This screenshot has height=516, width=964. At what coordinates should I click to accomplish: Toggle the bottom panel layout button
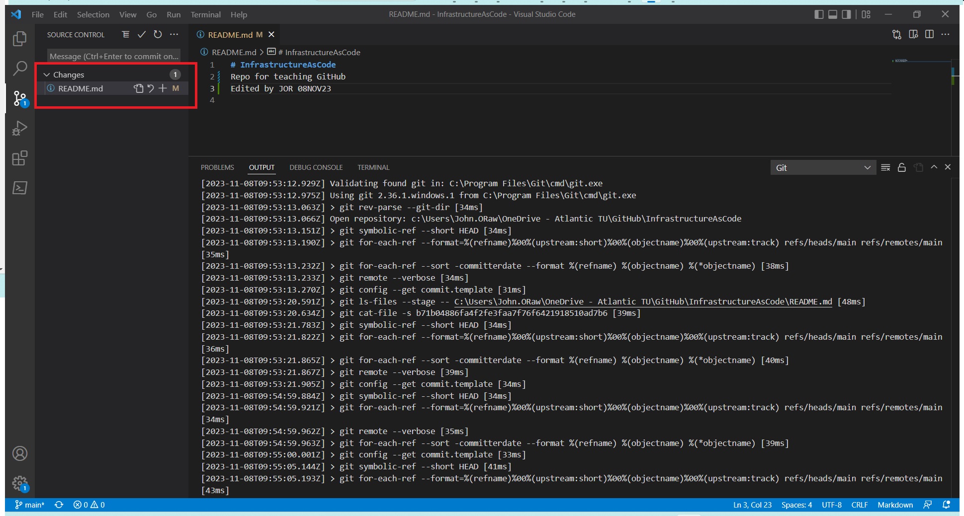point(833,14)
